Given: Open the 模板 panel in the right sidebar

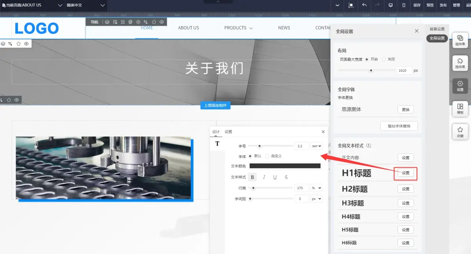Looking at the screenshot, I should tap(460, 109).
